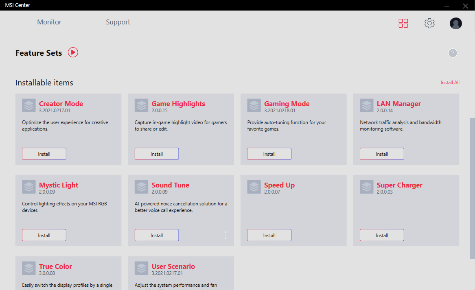Open the question mark help icon
This screenshot has width=475, height=290.
(453, 53)
